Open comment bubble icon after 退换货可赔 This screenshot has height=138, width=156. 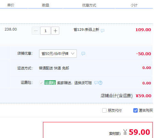[96, 82]
